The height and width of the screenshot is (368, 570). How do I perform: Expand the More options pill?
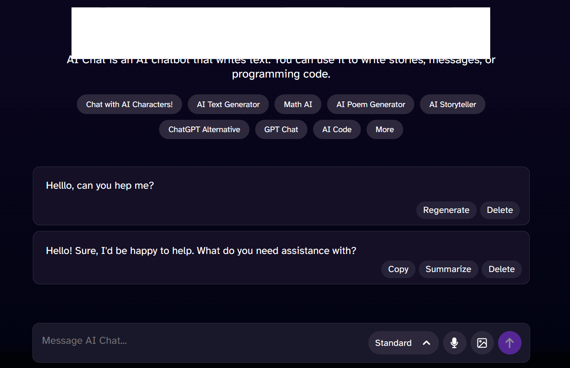[384, 129]
